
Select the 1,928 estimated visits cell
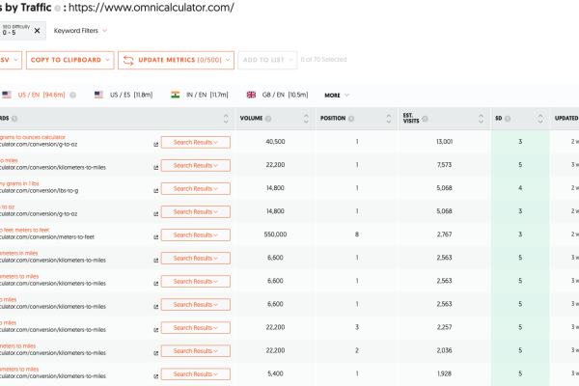tap(444, 373)
